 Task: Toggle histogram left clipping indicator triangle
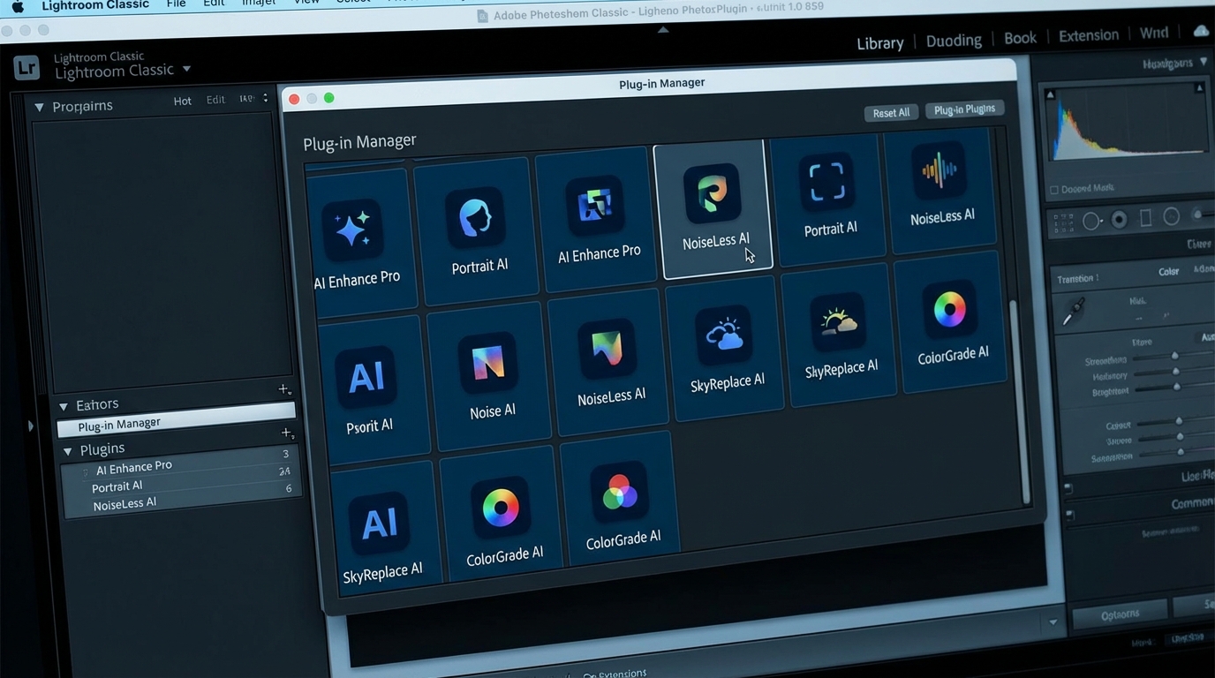1050,94
